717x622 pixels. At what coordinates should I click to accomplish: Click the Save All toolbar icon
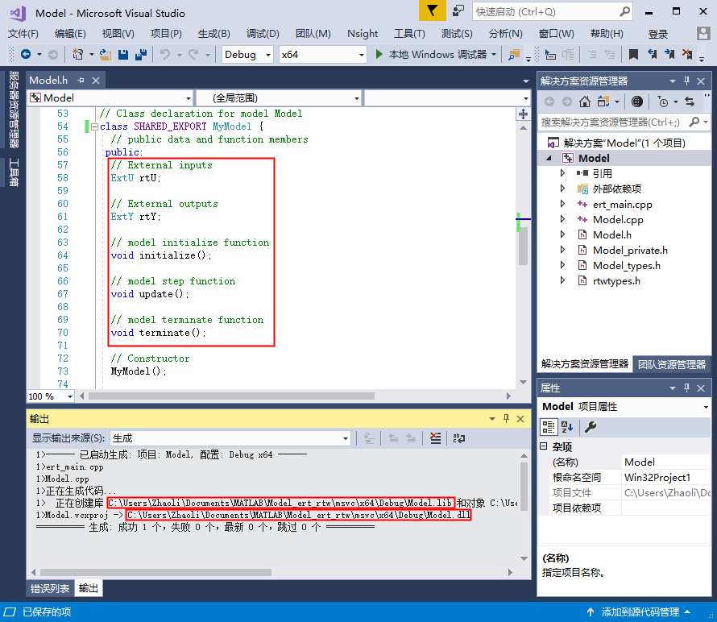[x=141, y=55]
